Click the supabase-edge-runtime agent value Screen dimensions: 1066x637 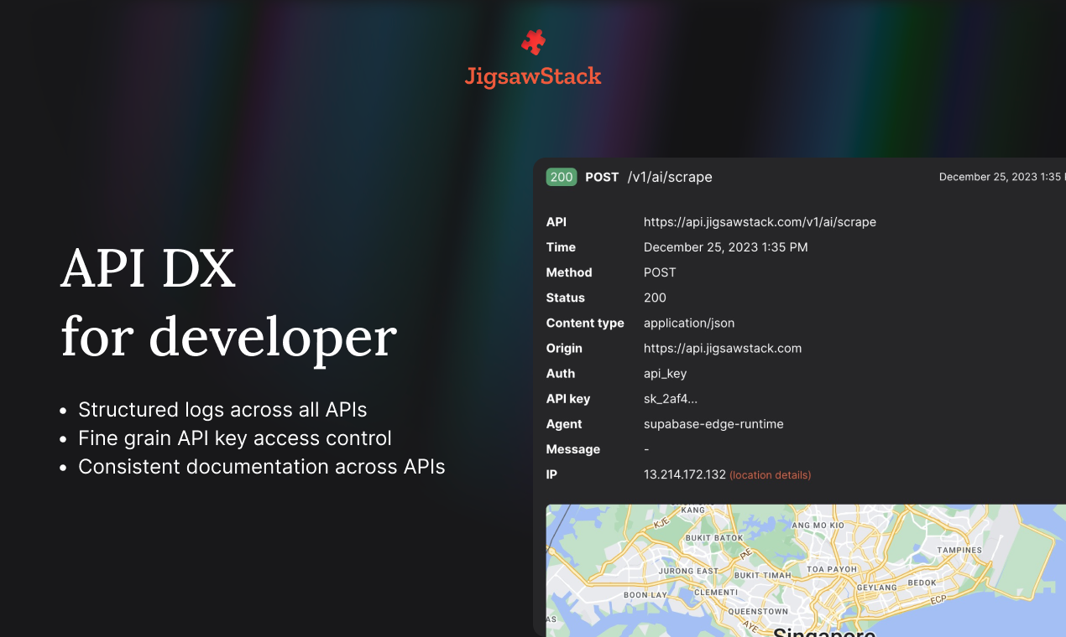(713, 424)
